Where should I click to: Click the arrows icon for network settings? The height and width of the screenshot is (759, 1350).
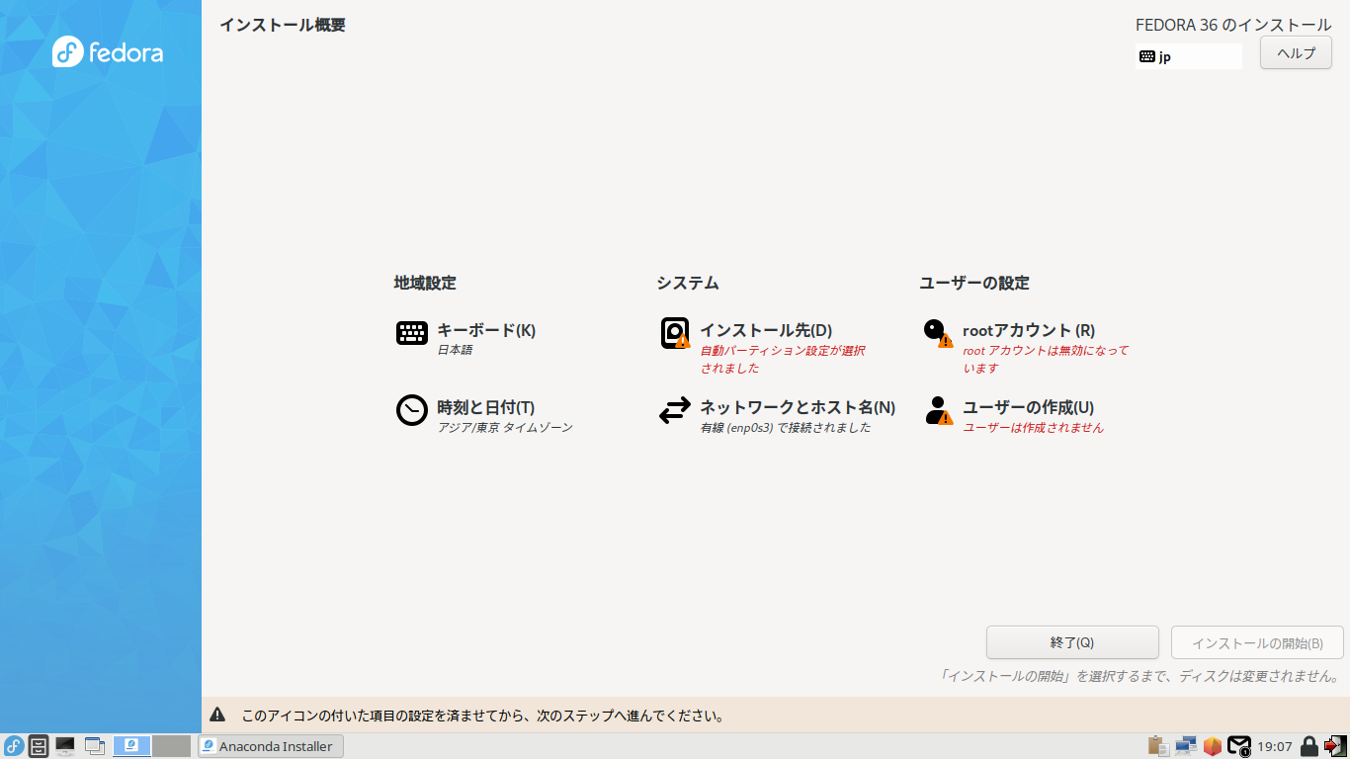coord(675,410)
